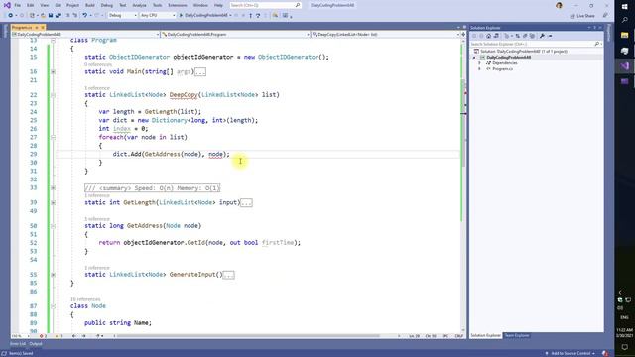This screenshot has height=357, width=635.
Task: Expand the Dependencies tree node
Action: click(x=479, y=63)
